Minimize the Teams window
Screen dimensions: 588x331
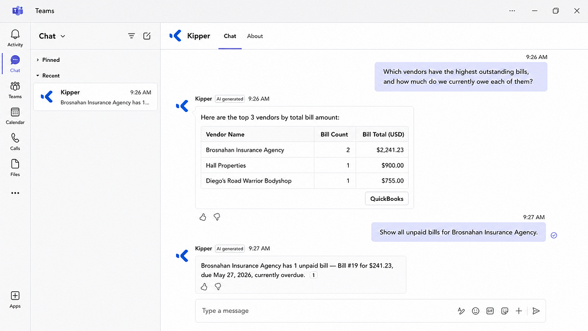pyautogui.click(x=534, y=11)
